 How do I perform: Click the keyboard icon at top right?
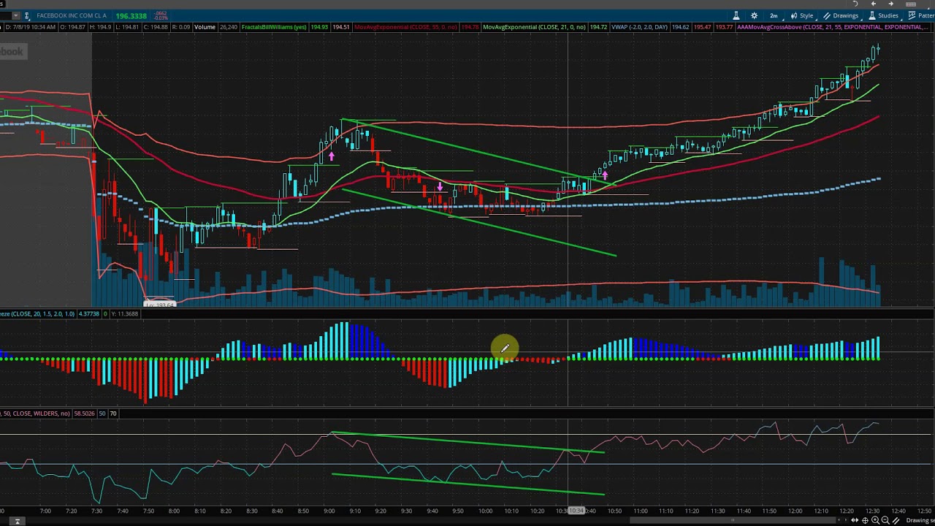coord(910,4)
